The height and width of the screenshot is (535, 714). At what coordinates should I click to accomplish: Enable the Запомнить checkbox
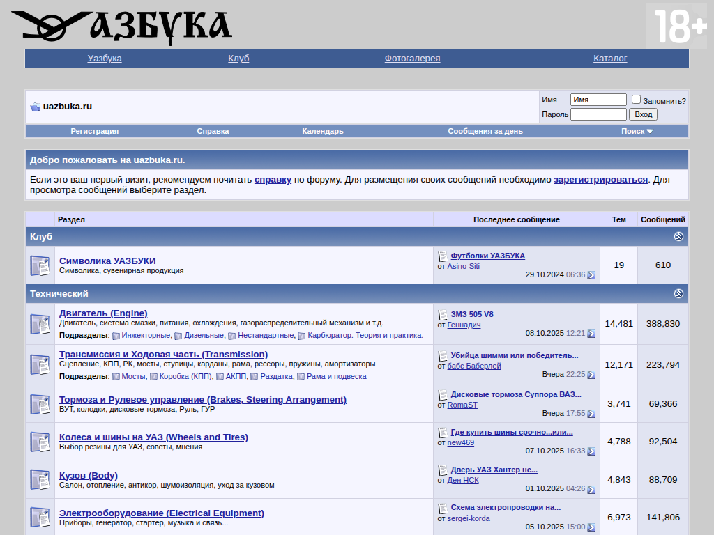point(636,100)
